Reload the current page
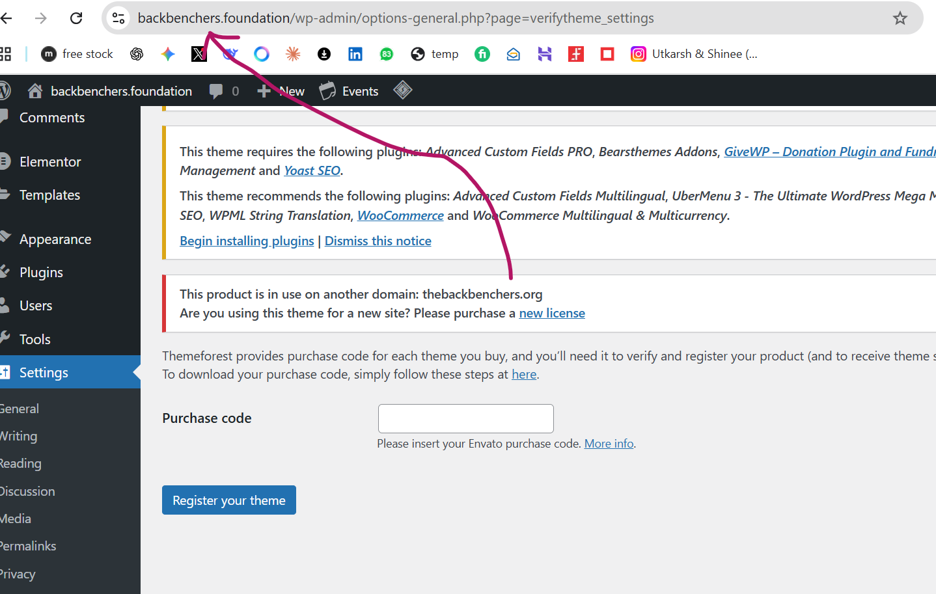The width and height of the screenshot is (936, 594). click(x=76, y=18)
